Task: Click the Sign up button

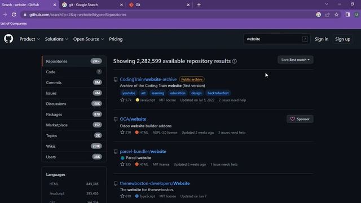Action: point(342,39)
